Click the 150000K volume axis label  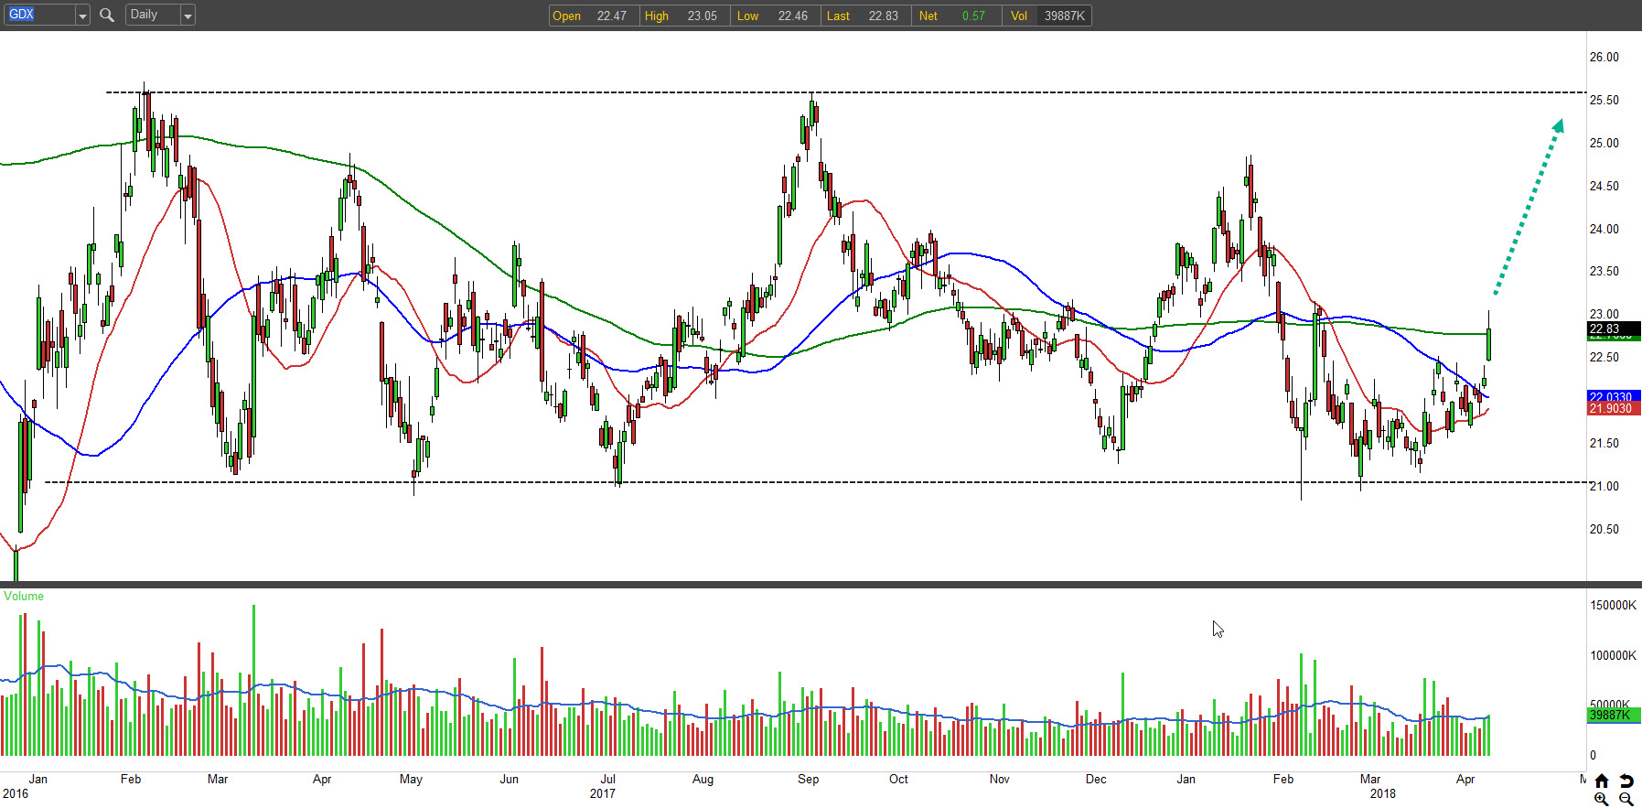point(1613,605)
